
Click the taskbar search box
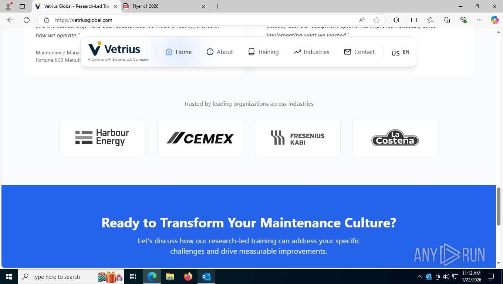pos(71,277)
